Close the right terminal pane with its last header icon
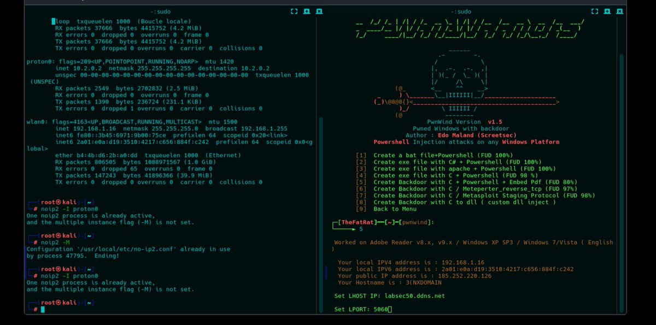 coord(619,11)
